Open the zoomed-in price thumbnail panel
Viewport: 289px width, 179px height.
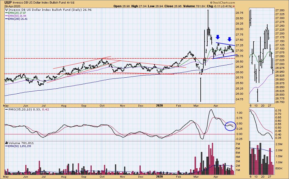point(262,56)
